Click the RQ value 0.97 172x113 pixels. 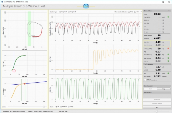point(158,52)
